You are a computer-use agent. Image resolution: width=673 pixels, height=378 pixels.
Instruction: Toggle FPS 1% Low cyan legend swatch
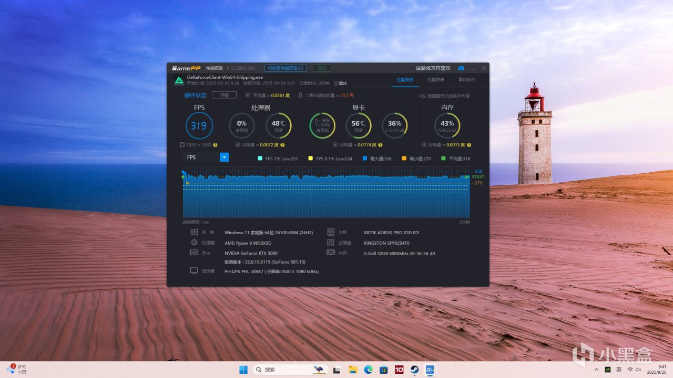tap(260, 158)
